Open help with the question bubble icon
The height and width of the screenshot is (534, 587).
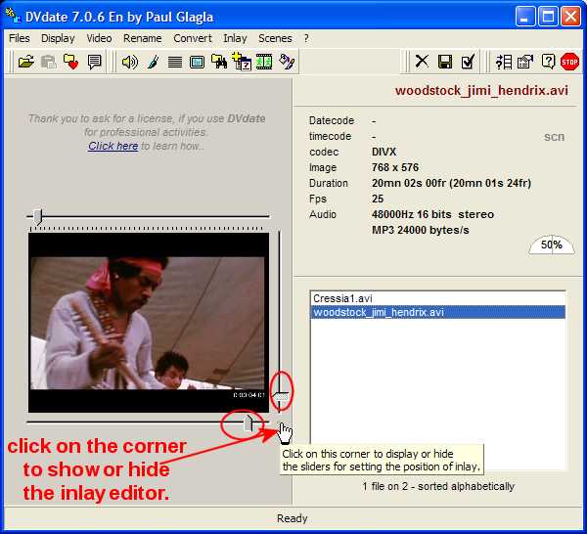pos(548,61)
